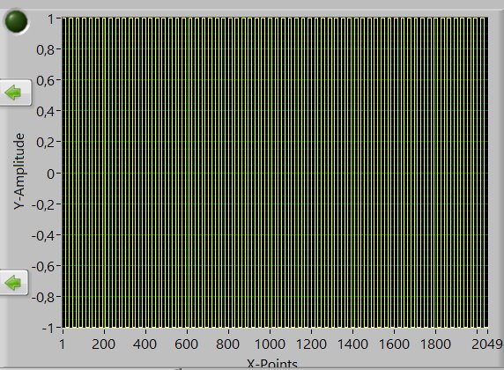Click the Y-axis value -0,4
This screenshot has height=370, width=504.
pos(43,236)
